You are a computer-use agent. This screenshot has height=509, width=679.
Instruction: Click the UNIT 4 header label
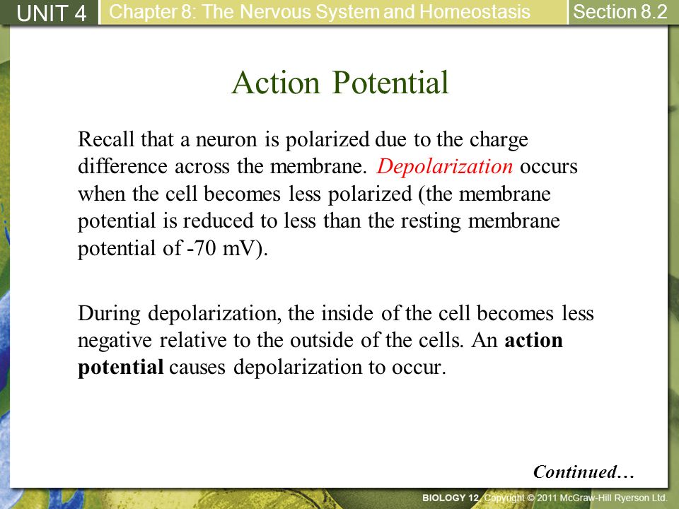tap(52, 13)
